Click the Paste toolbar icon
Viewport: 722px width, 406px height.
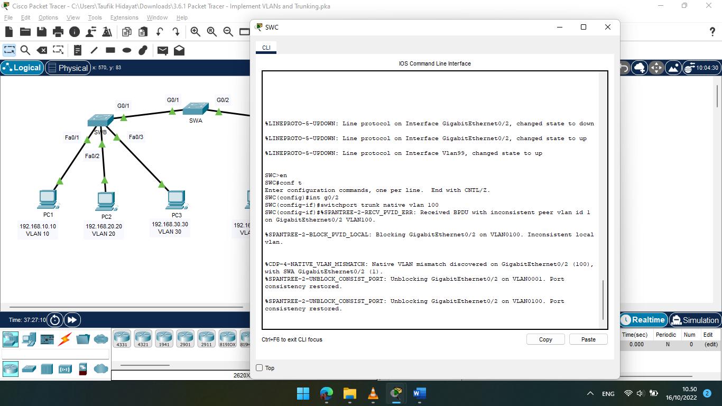click(143, 32)
